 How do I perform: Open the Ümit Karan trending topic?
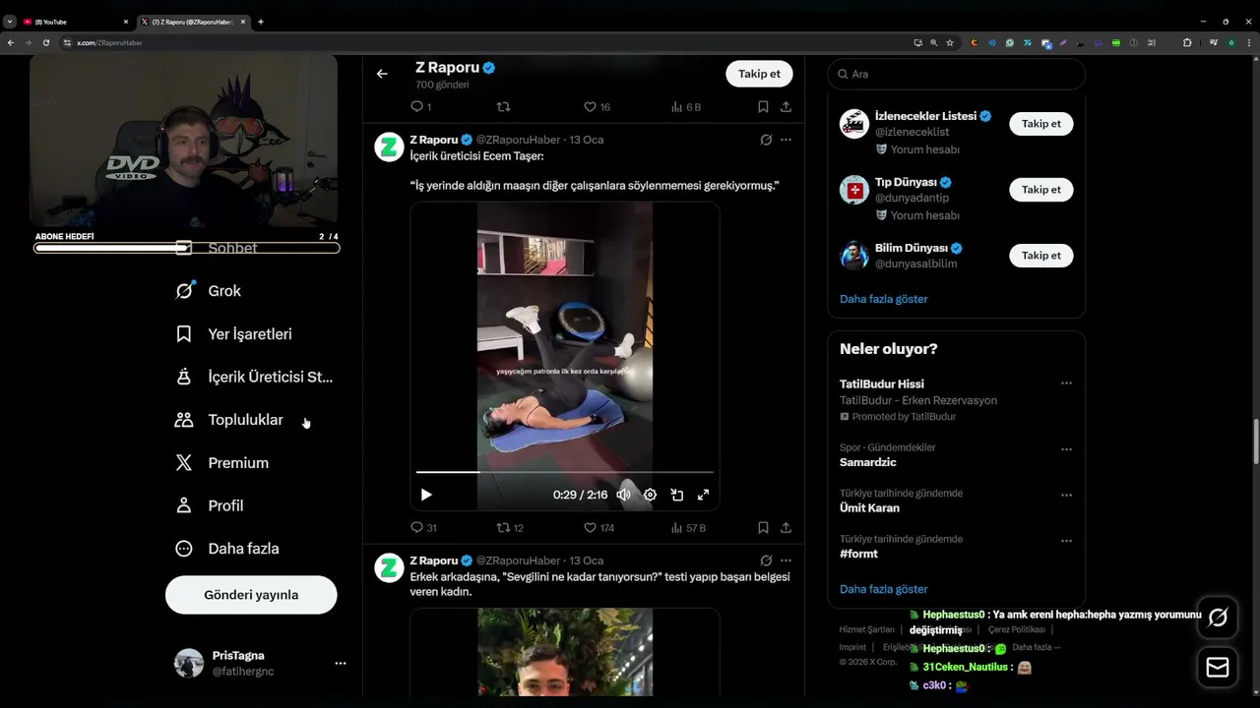[x=869, y=508]
